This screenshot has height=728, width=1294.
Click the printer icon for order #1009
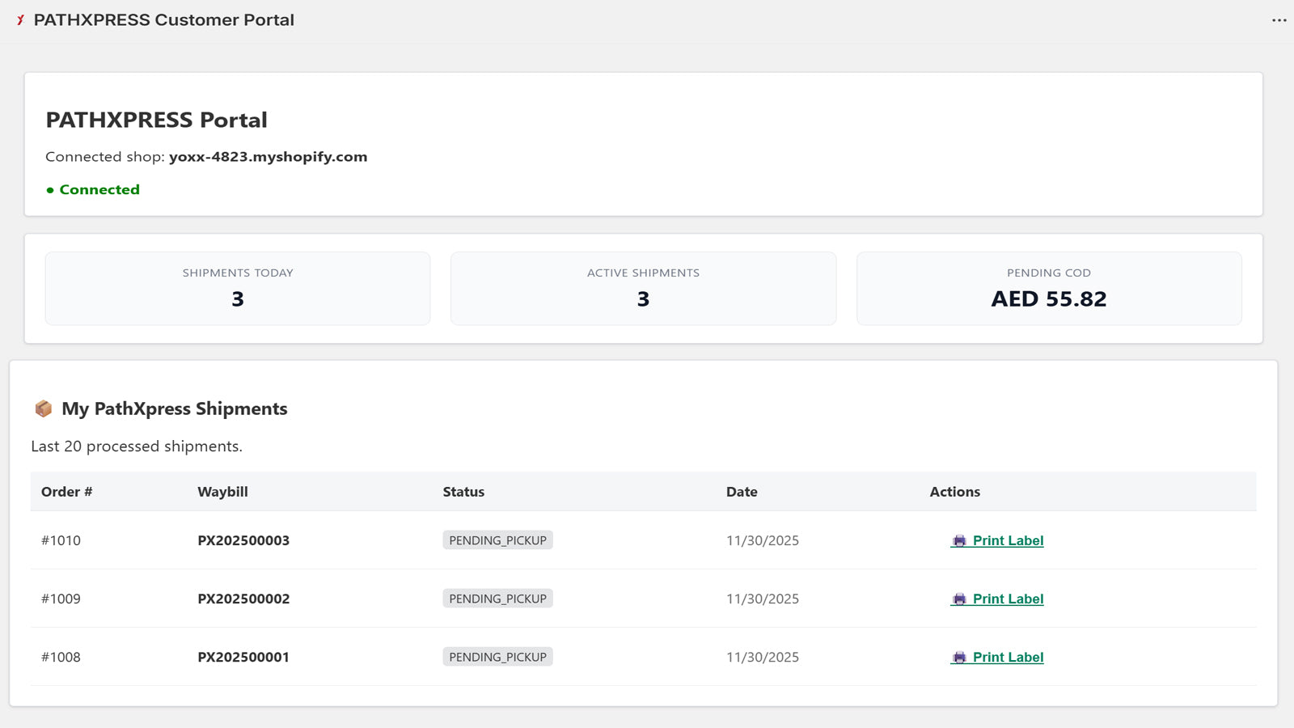959,599
